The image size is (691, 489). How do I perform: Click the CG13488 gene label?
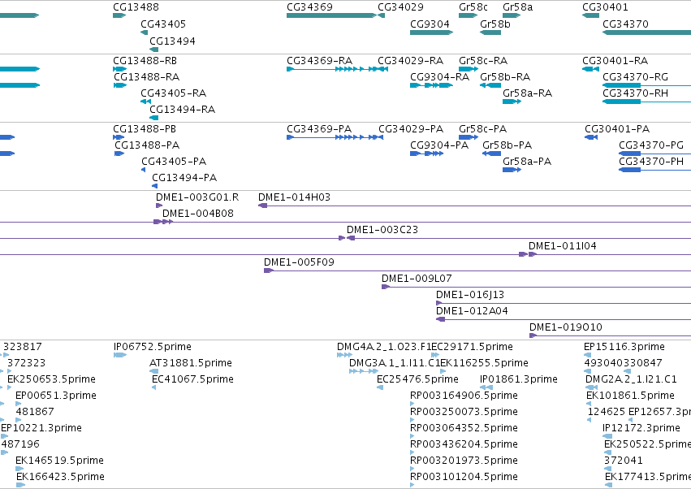point(136,7)
